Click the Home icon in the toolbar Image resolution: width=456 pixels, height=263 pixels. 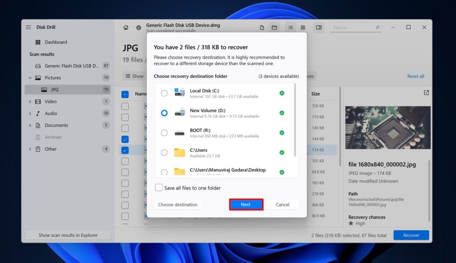click(126, 27)
